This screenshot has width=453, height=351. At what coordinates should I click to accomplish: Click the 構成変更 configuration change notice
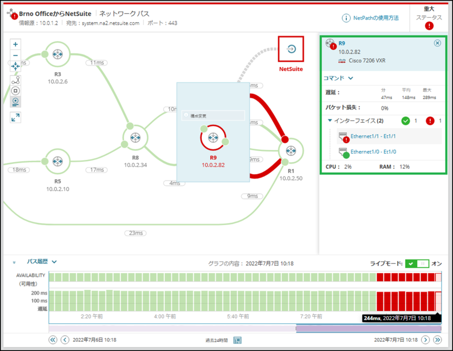213,116
